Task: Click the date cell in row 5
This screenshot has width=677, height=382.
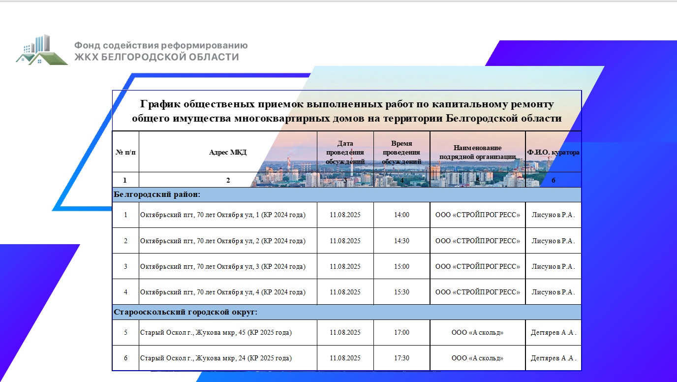Action: point(345,333)
